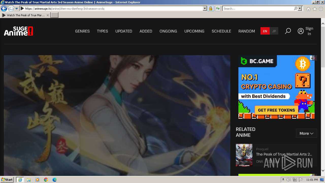Go to AnimeSuge home via logo
325x183 pixels.
(x=19, y=31)
